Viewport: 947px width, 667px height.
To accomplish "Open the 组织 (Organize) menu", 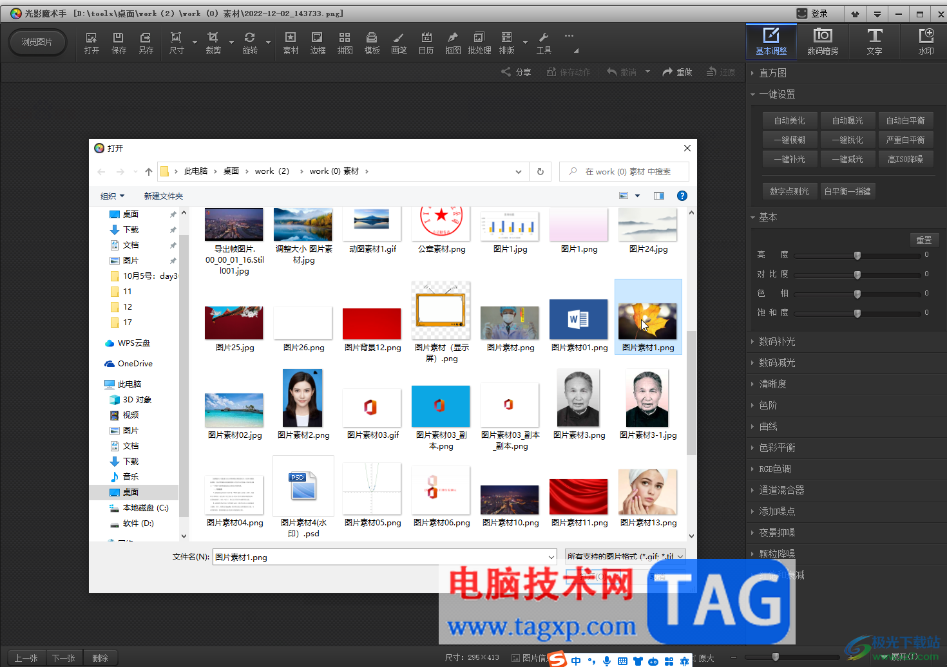I will click(x=112, y=196).
